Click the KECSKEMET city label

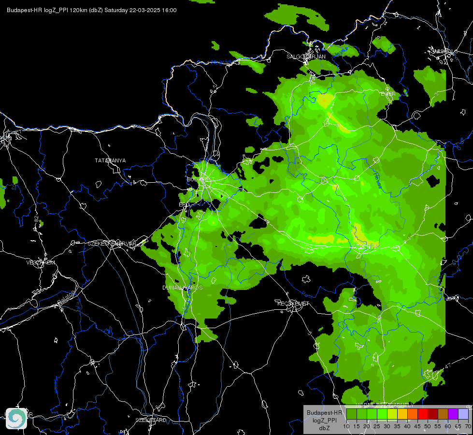[293, 304]
